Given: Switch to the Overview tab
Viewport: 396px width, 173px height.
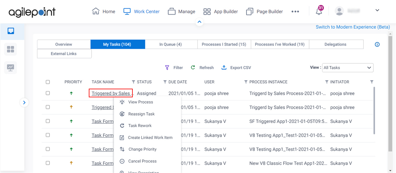Looking at the screenshot, I should tap(64, 44).
